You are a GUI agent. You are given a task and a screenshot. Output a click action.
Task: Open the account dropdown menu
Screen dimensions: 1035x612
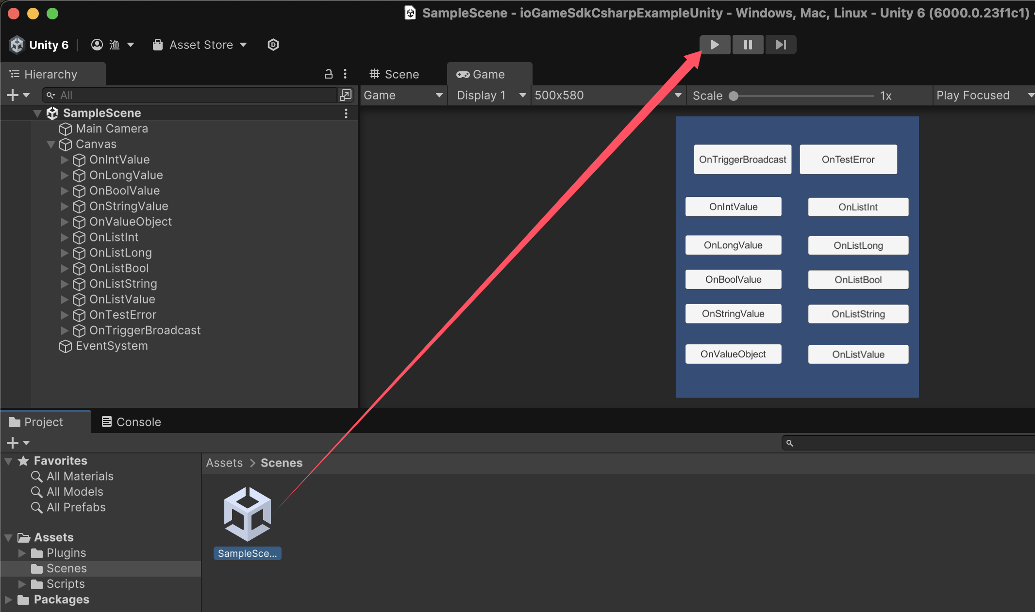[113, 45]
